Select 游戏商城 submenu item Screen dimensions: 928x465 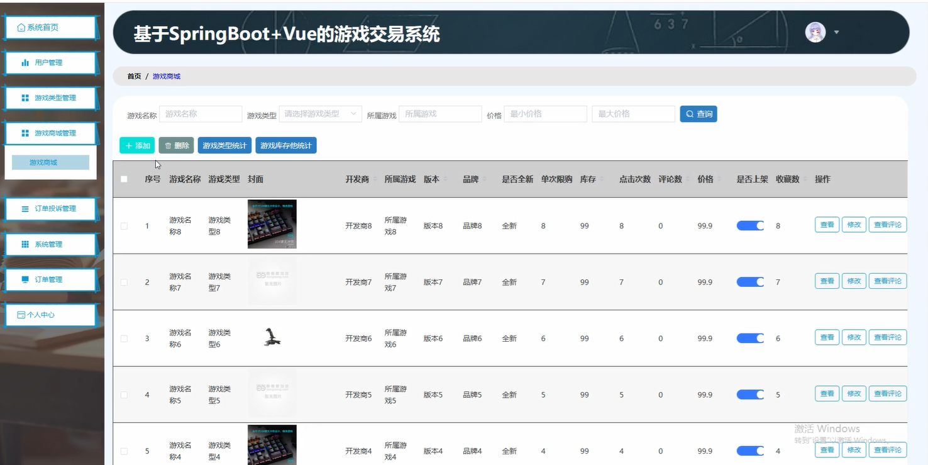(x=50, y=162)
